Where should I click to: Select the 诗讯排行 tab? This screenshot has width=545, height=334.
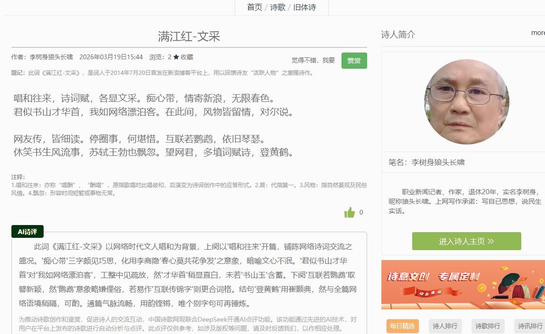[x=530, y=326]
